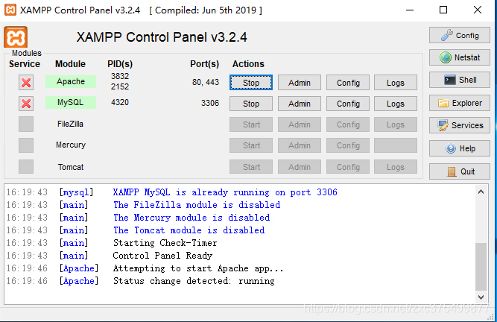Click Apache PID 2152

point(120,86)
